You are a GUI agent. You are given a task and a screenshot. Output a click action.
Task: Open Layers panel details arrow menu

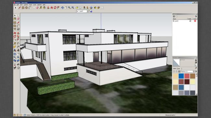(x=196, y=16)
